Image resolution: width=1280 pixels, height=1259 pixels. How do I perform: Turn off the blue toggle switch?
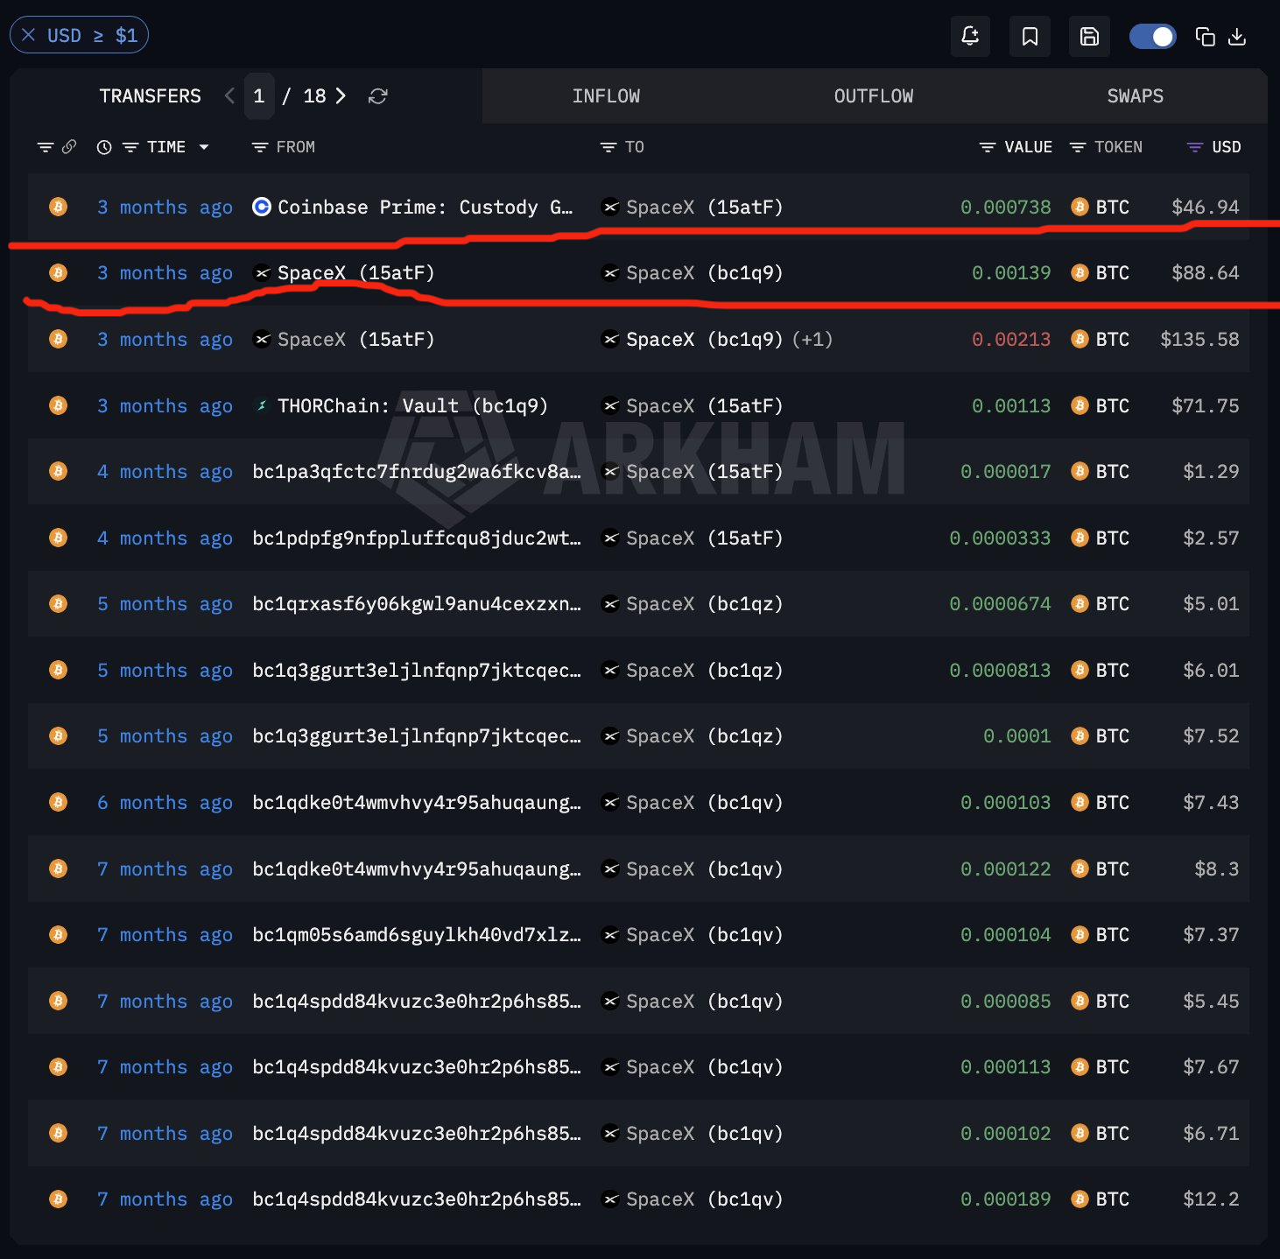(x=1152, y=36)
